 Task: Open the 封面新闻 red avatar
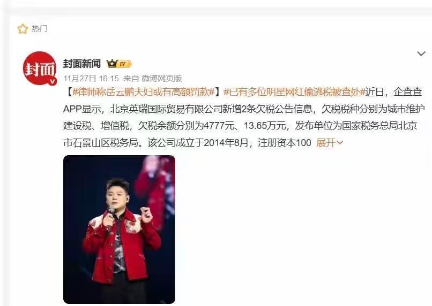coord(40,68)
